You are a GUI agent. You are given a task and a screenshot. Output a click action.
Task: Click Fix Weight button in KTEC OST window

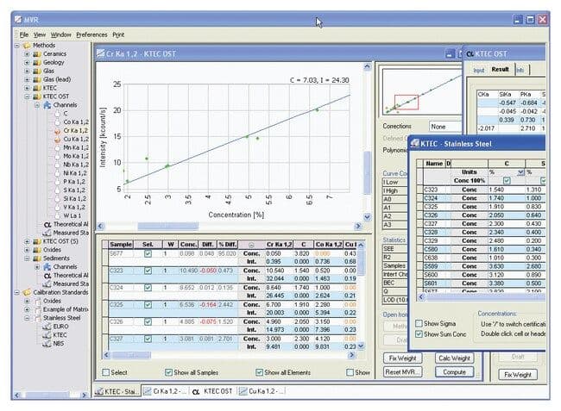coord(518,375)
